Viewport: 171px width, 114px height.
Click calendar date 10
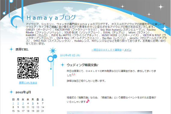(x=23, y=107)
